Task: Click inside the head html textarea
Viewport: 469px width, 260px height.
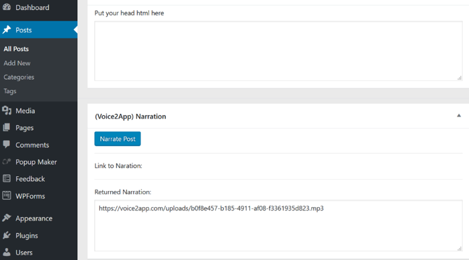Action: coord(278,51)
